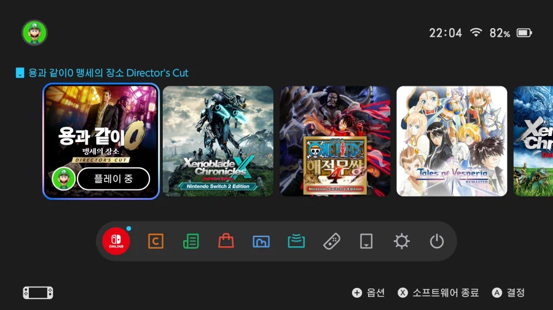Open the green News icon
Image resolution: width=553 pixels, height=310 pixels.
click(x=191, y=241)
